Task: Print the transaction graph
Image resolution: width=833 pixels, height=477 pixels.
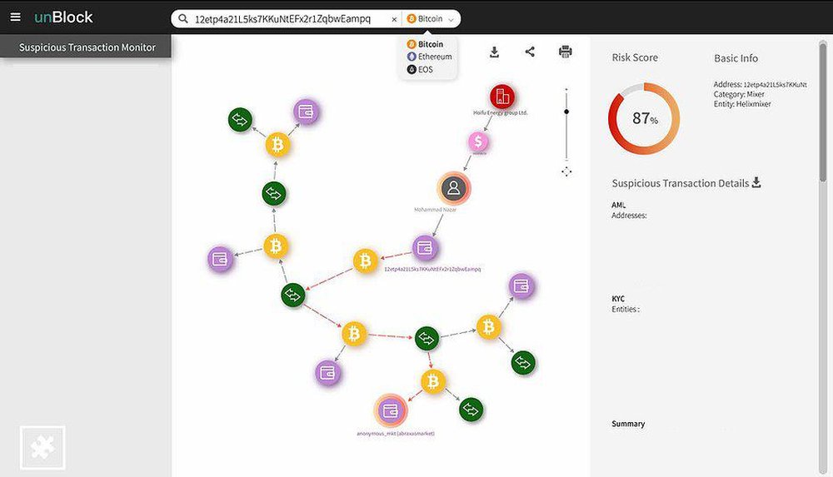Action: coord(566,52)
